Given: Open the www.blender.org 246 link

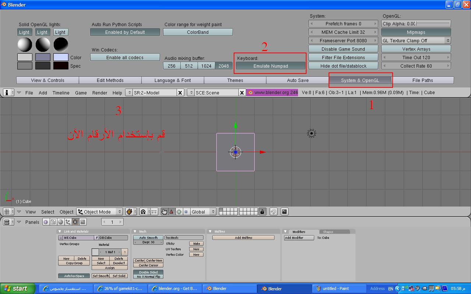Looking at the screenshot, I should pyautogui.click(x=272, y=93).
